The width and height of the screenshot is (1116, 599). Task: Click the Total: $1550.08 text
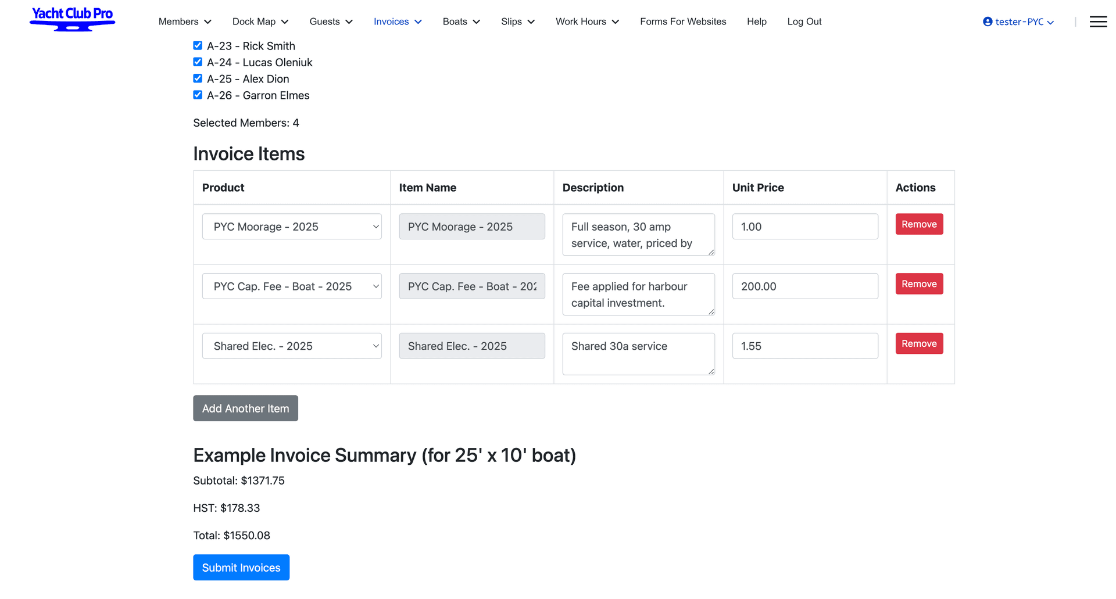(x=231, y=535)
